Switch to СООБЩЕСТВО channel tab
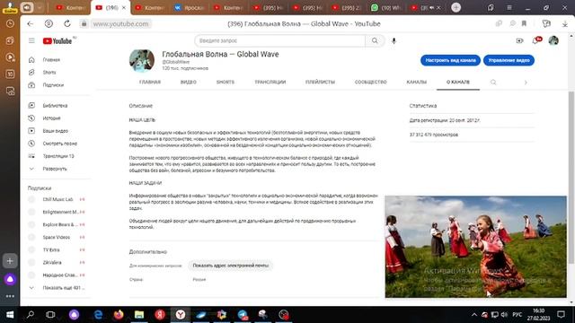575x323 pixels. 371,82
